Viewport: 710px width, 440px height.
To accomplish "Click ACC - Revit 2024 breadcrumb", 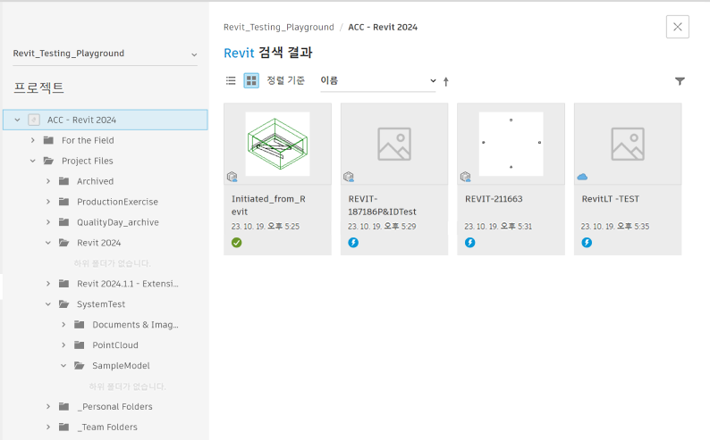I will pyautogui.click(x=383, y=27).
